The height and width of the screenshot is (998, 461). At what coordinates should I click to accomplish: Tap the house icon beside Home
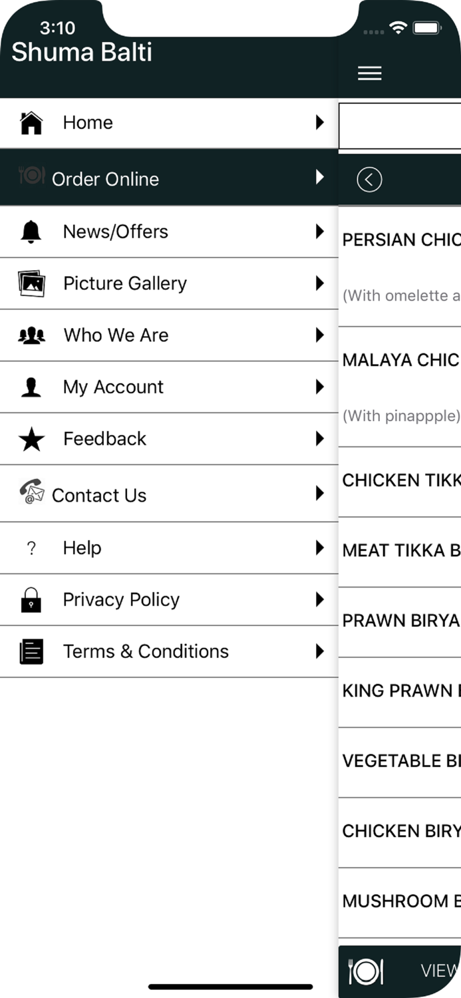pyautogui.click(x=31, y=123)
